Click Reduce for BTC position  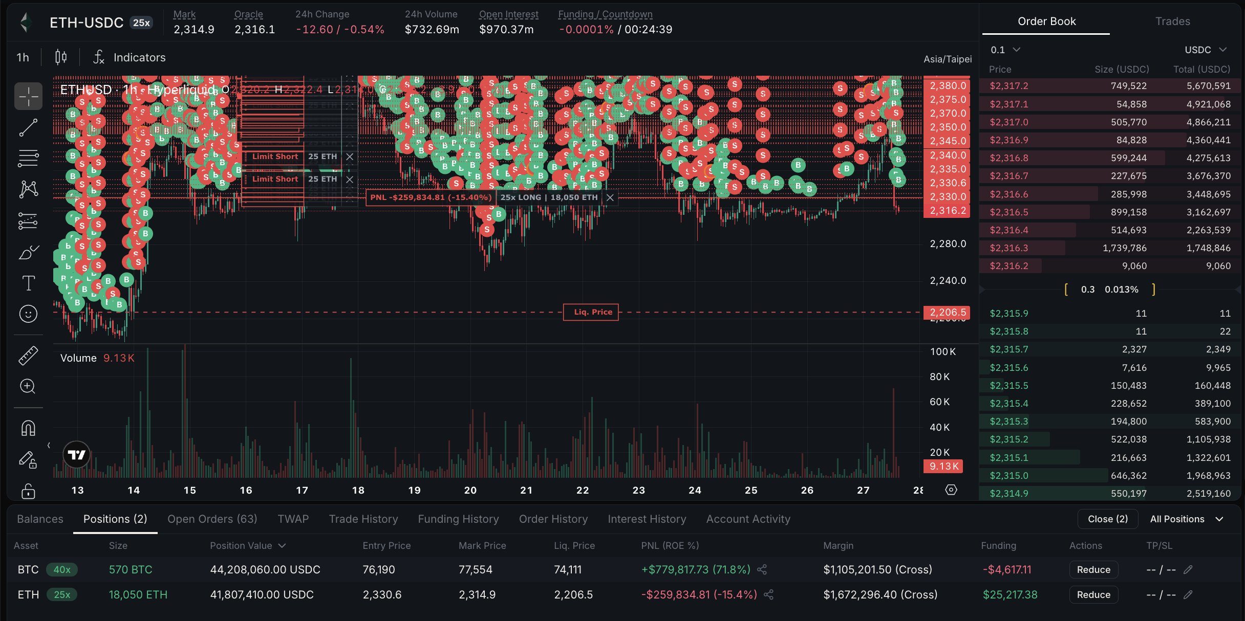tap(1093, 570)
